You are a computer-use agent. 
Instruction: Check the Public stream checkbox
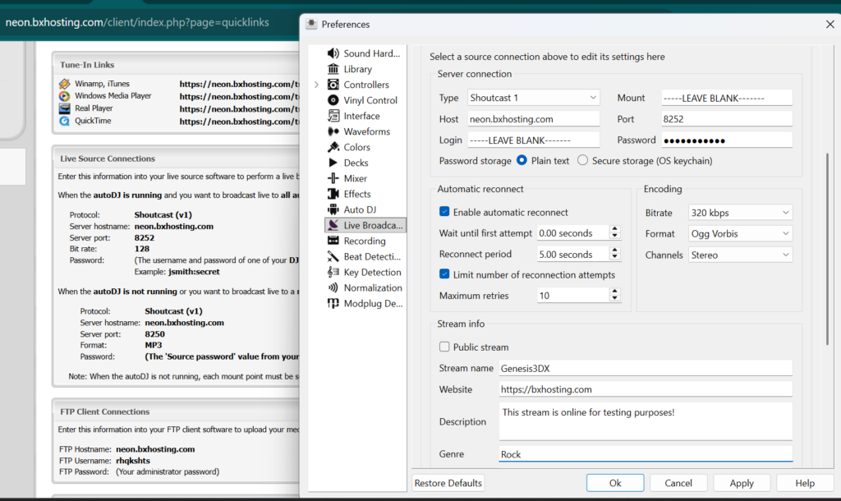coord(445,347)
